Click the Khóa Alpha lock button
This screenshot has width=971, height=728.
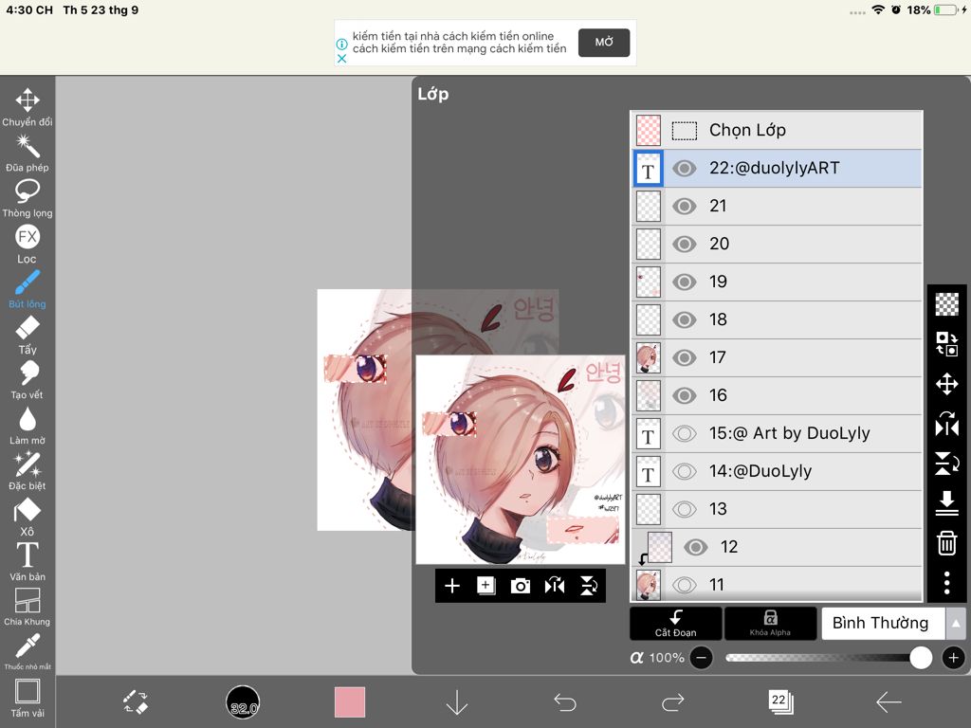[770, 624]
